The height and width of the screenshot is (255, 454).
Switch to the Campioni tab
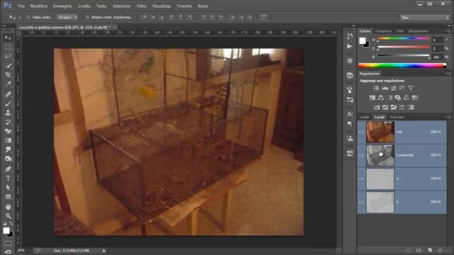(383, 31)
